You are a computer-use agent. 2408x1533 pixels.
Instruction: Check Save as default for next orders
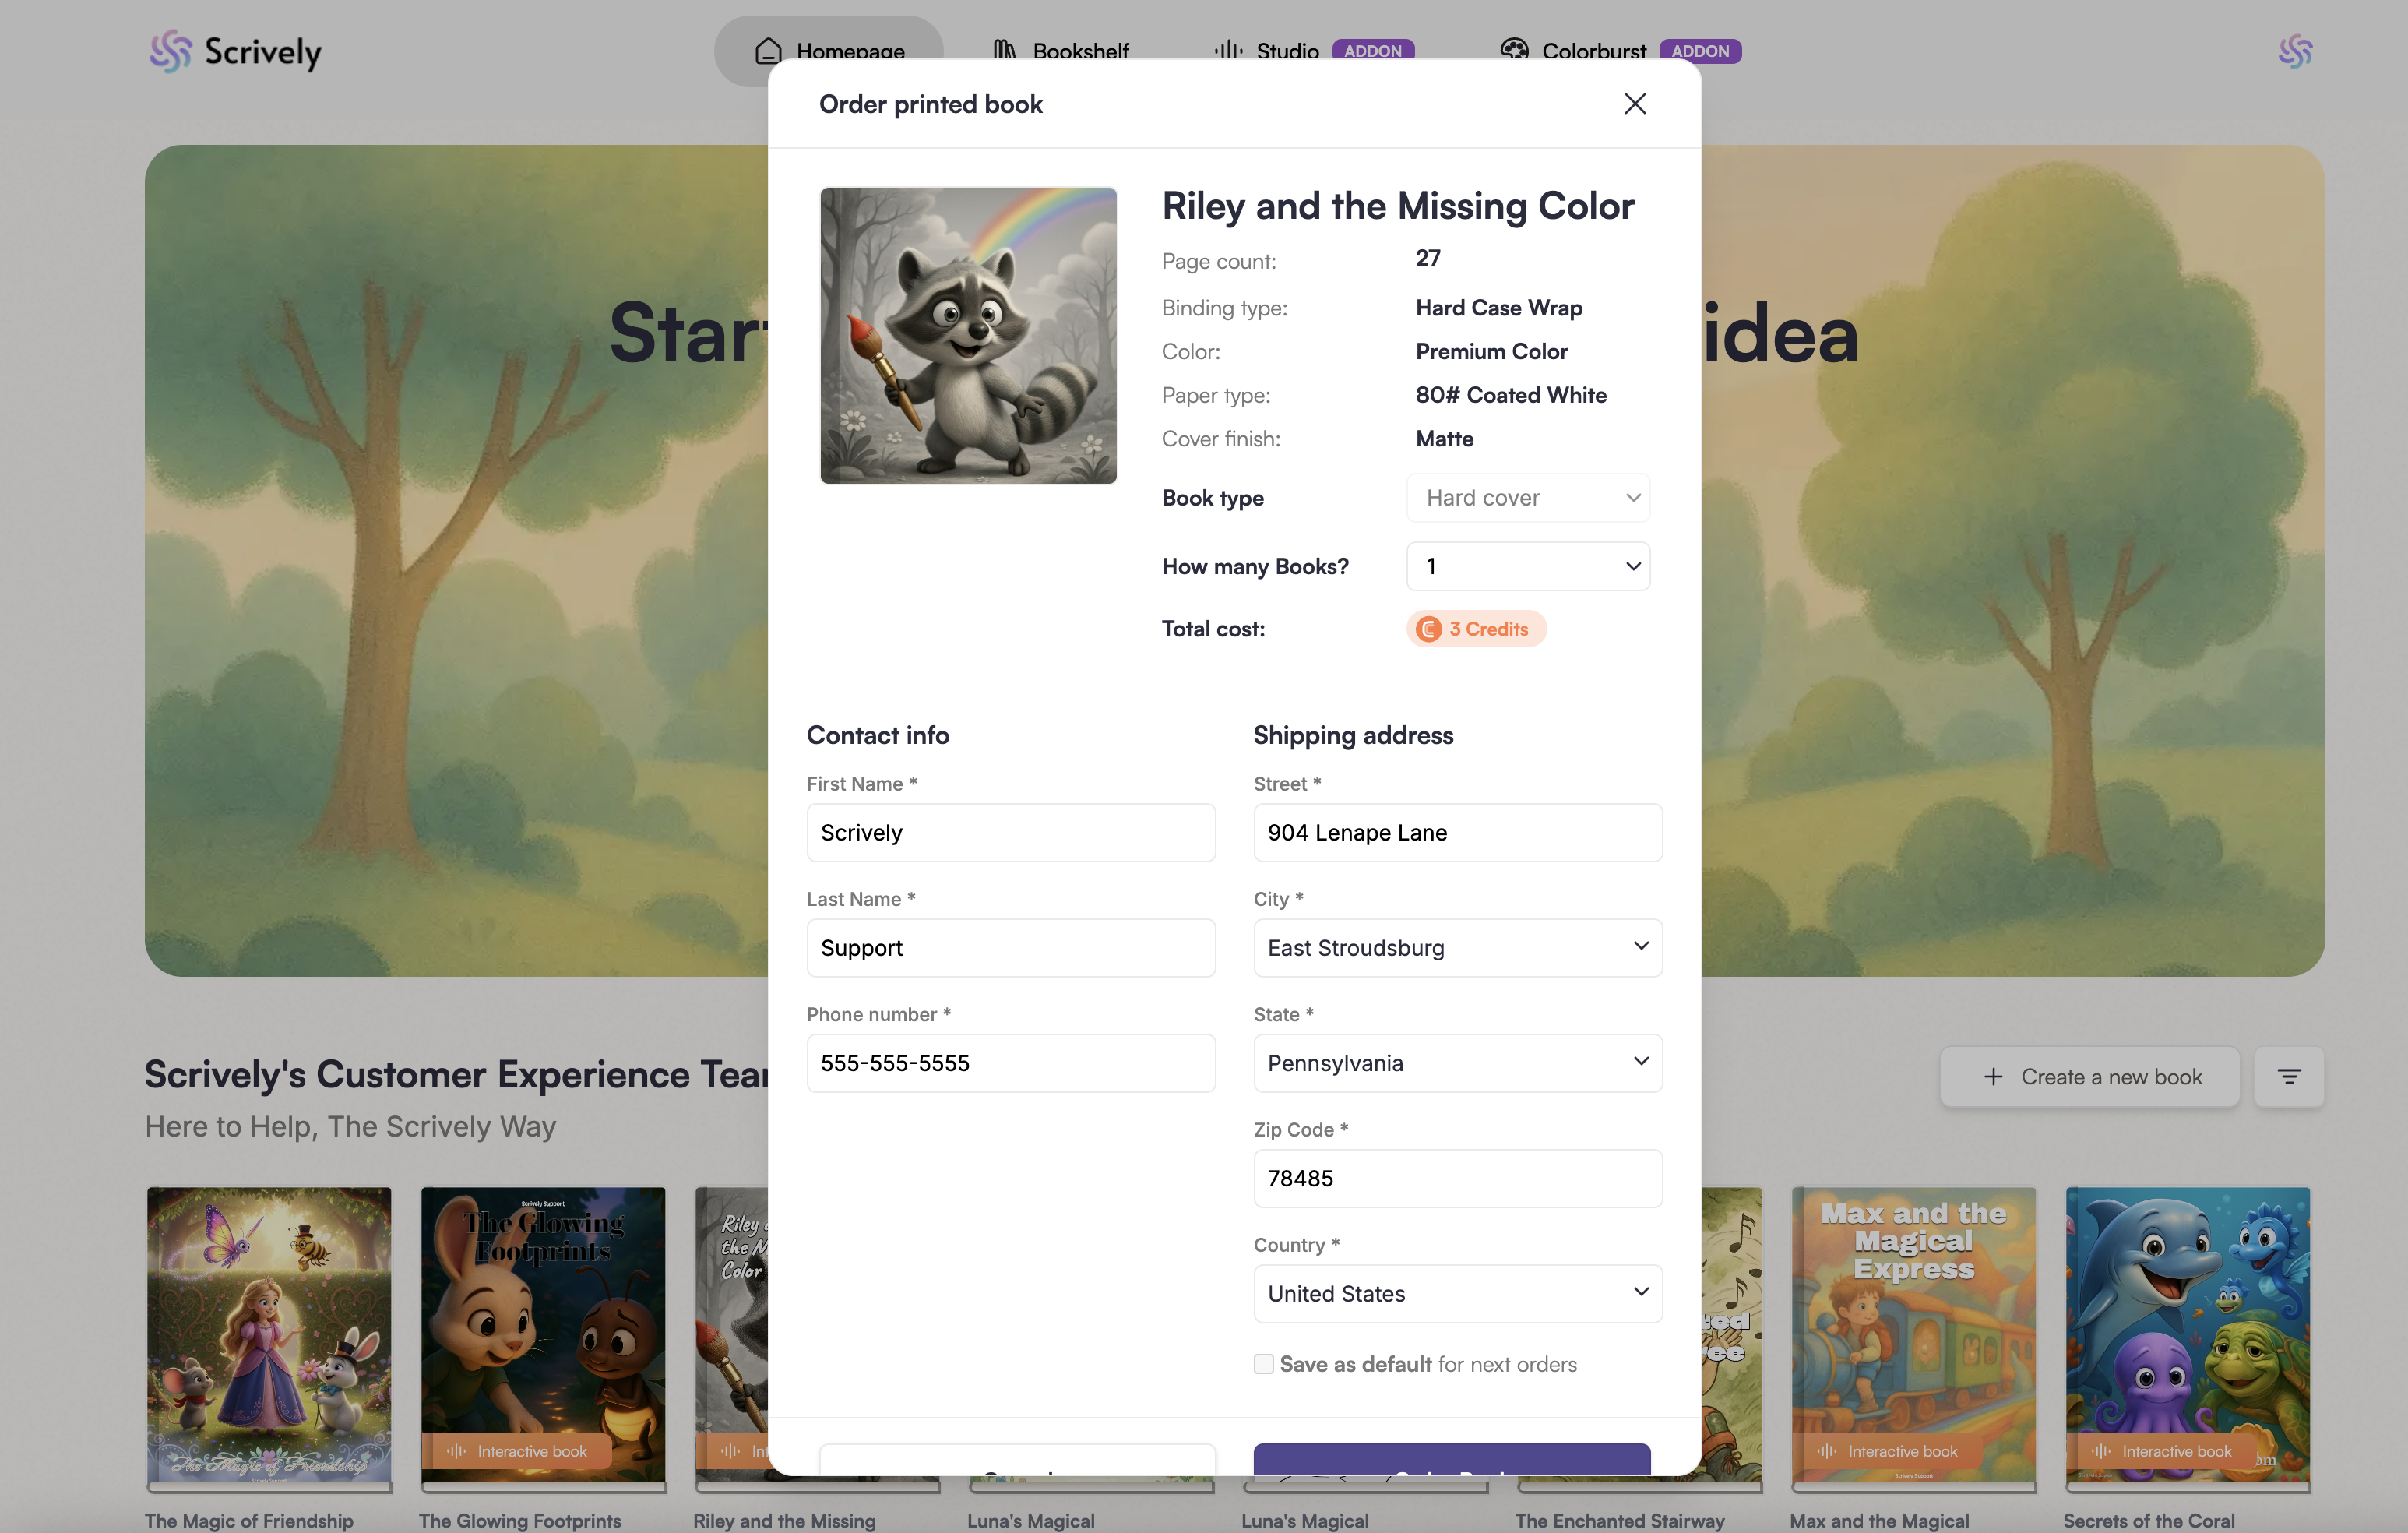[x=1264, y=1364]
